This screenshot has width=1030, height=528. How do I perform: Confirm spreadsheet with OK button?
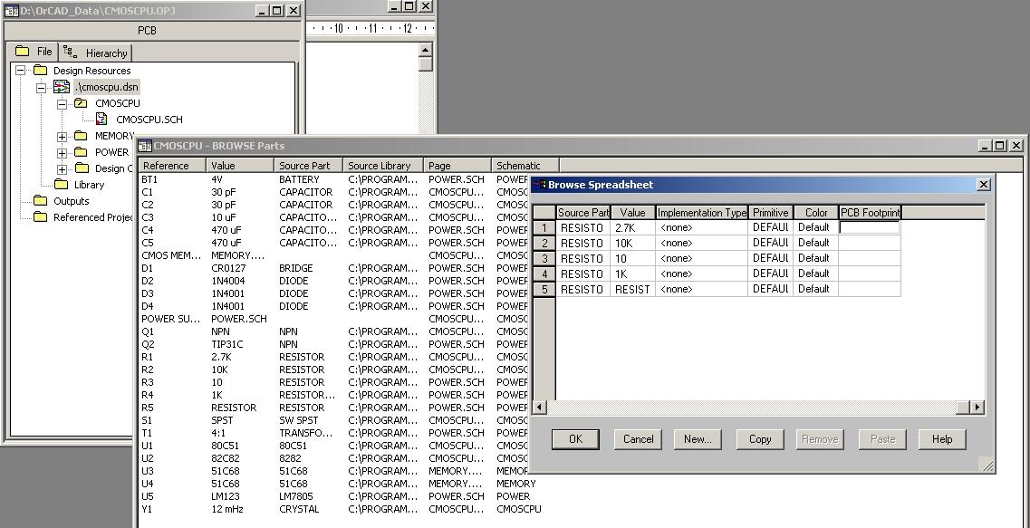click(x=575, y=439)
